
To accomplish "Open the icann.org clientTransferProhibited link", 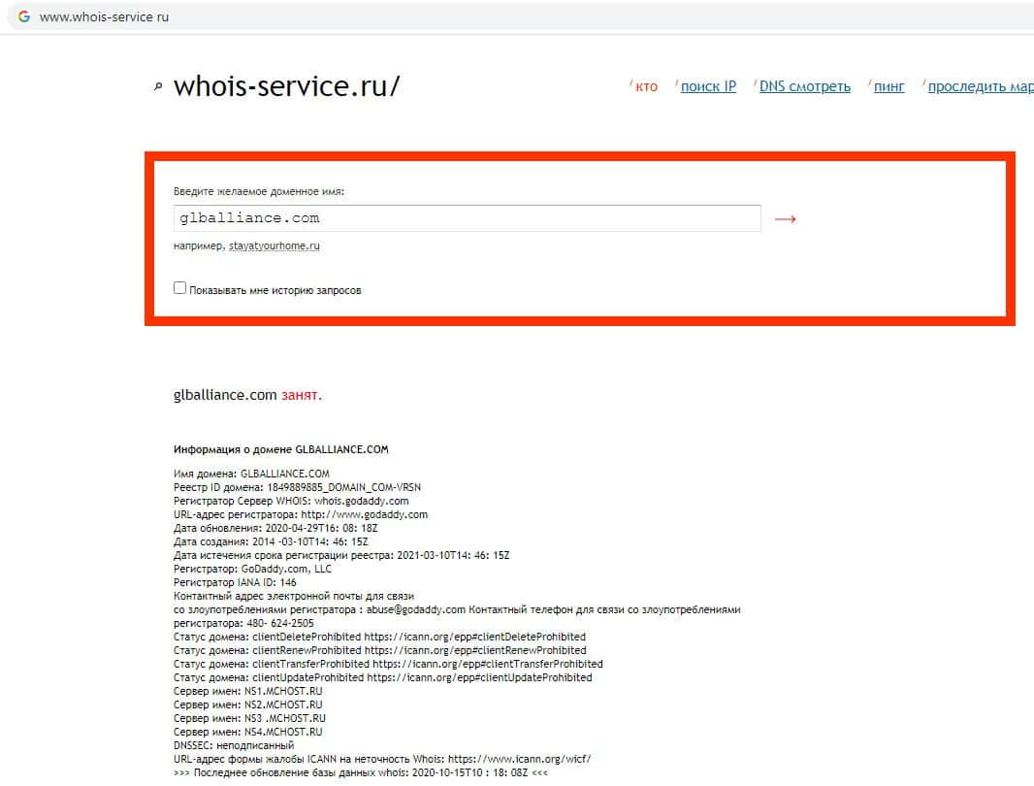I will (487, 664).
